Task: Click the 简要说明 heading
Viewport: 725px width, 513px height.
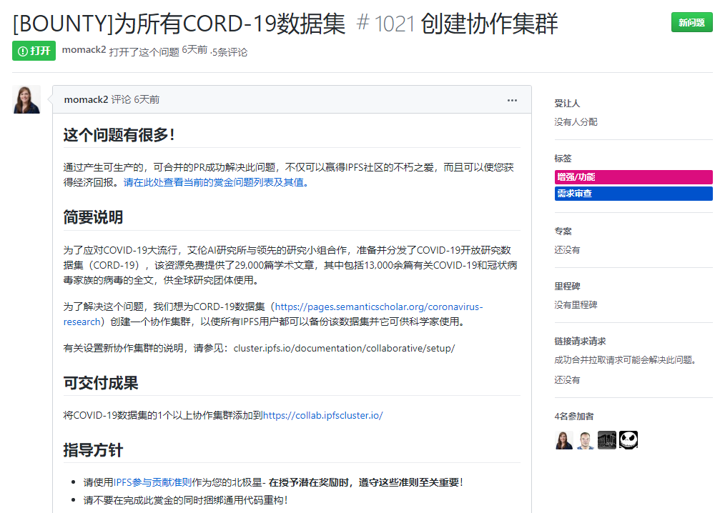Action: point(93,217)
